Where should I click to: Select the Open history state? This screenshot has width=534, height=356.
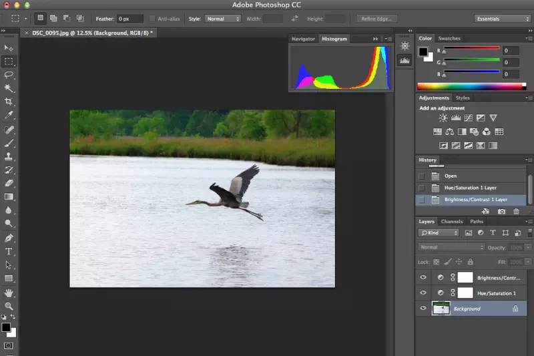pos(471,176)
